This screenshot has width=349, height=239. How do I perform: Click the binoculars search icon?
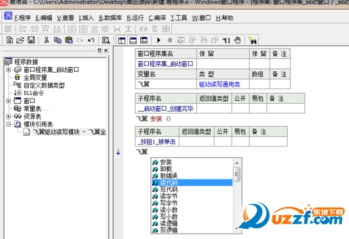[253, 40]
